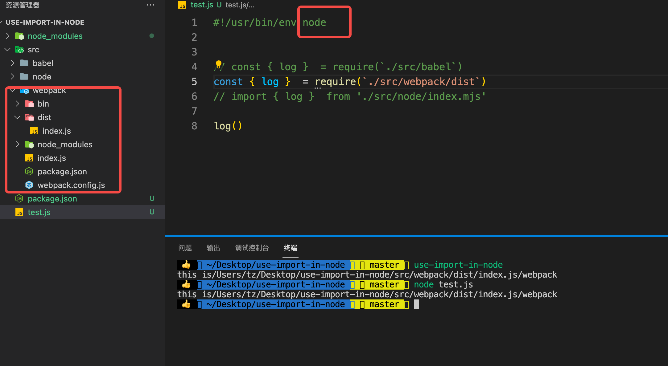Place cursor in the log() line

click(x=228, y=126)
